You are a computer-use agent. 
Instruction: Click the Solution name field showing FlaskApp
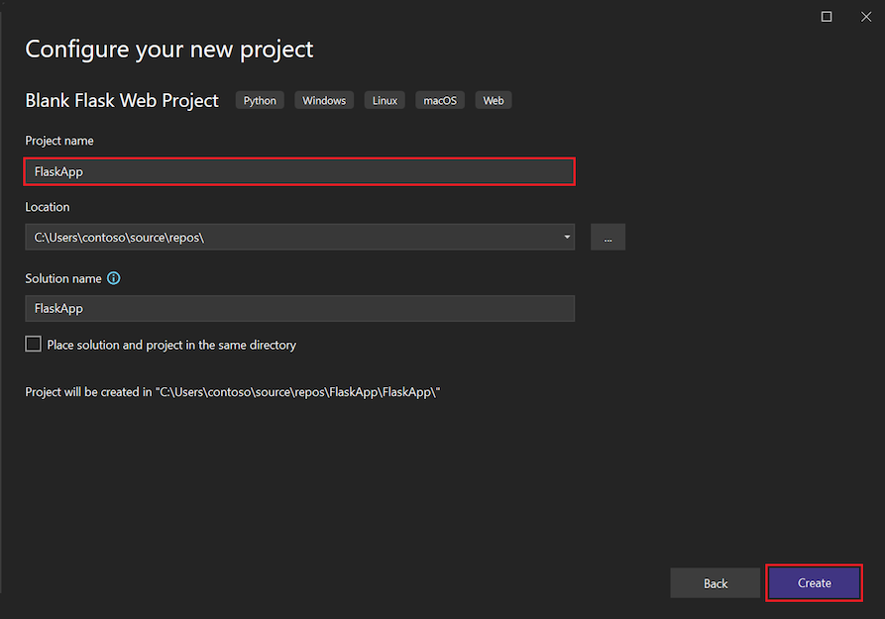(x=297, y=308)
